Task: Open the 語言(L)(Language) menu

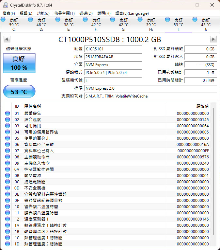Action: point(132,13)
